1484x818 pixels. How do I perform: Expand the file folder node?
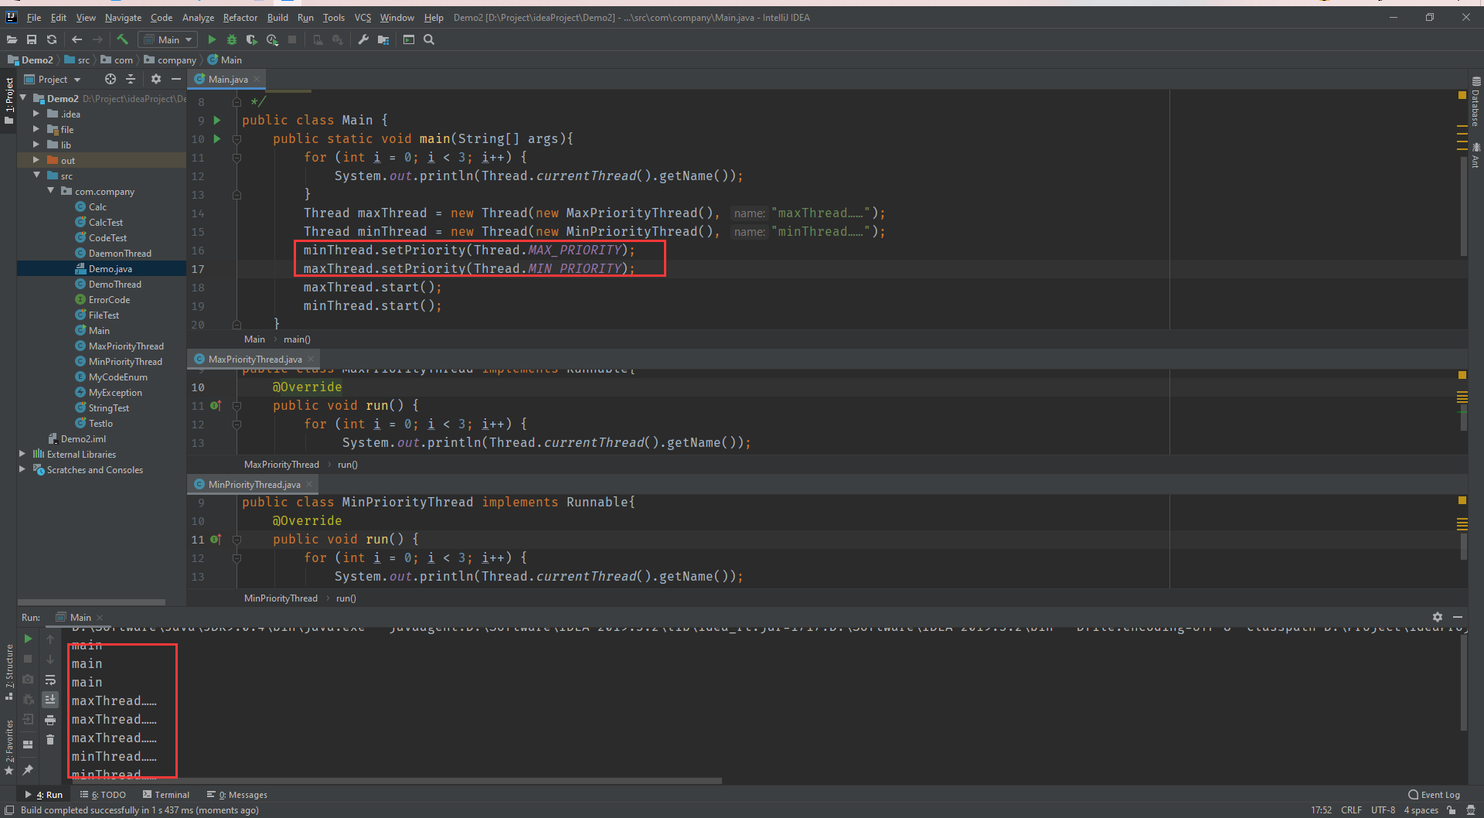pos(36,129)
